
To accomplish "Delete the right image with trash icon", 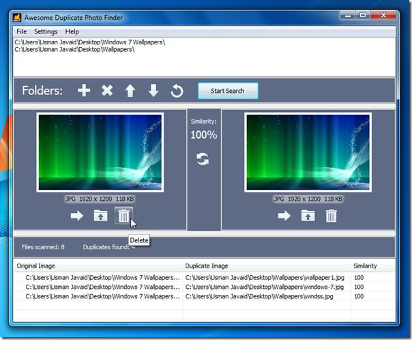I will pos(331,216).
